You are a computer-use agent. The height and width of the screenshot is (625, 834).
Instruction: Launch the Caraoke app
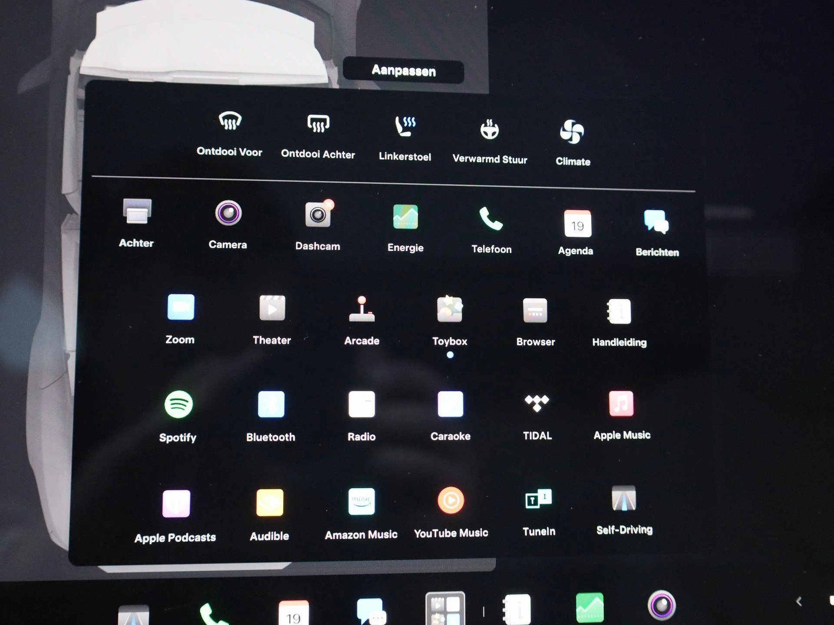pos(450,416)
